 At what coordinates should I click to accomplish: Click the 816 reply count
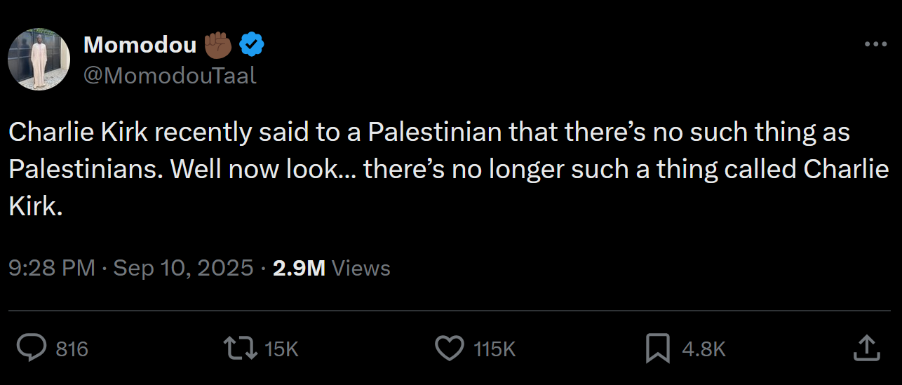[x=72, y=349]
